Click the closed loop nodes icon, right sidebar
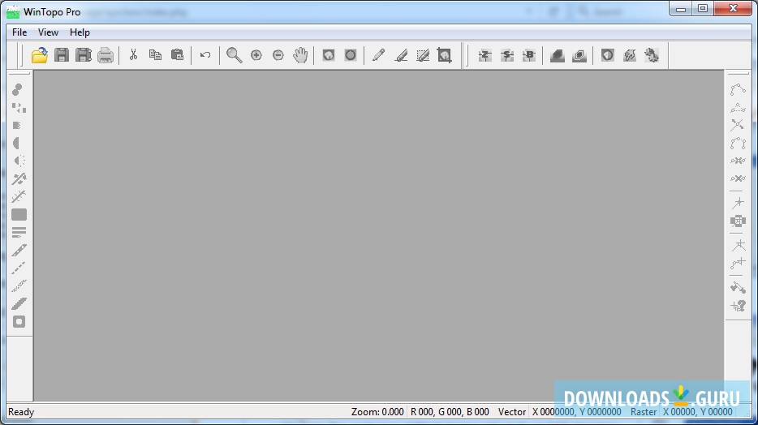Screen dimensions: 758x425 tap(738, 143)
